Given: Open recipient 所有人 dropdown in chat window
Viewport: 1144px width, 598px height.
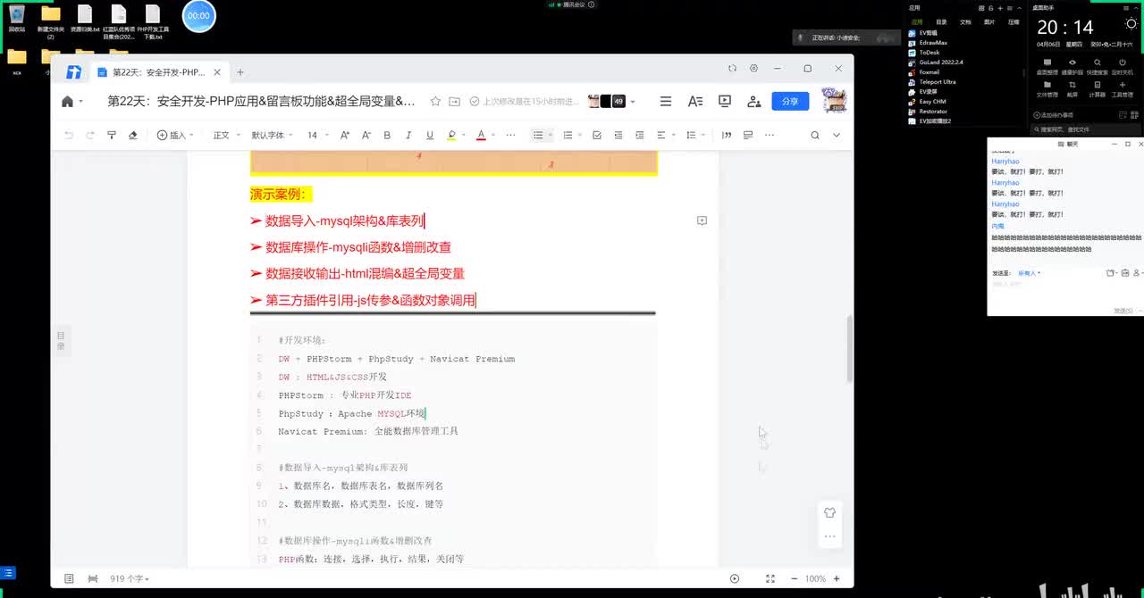Looking at the screenshot, I should coord(1030,273).
